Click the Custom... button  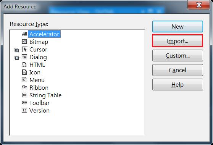click(x=177, y=55)
